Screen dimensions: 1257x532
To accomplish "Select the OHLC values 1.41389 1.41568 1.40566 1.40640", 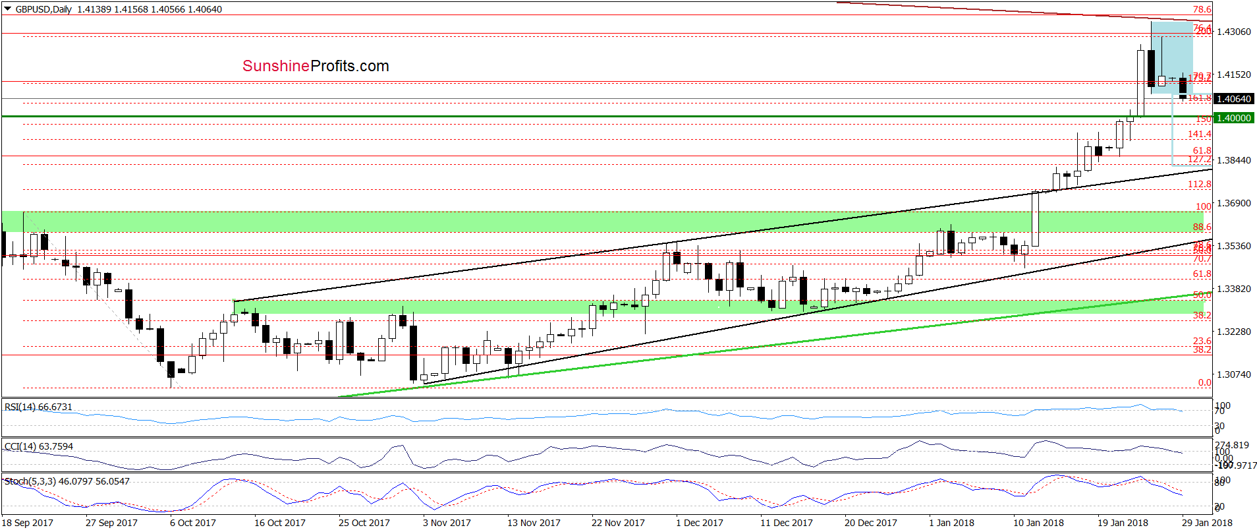I will 150,9.
